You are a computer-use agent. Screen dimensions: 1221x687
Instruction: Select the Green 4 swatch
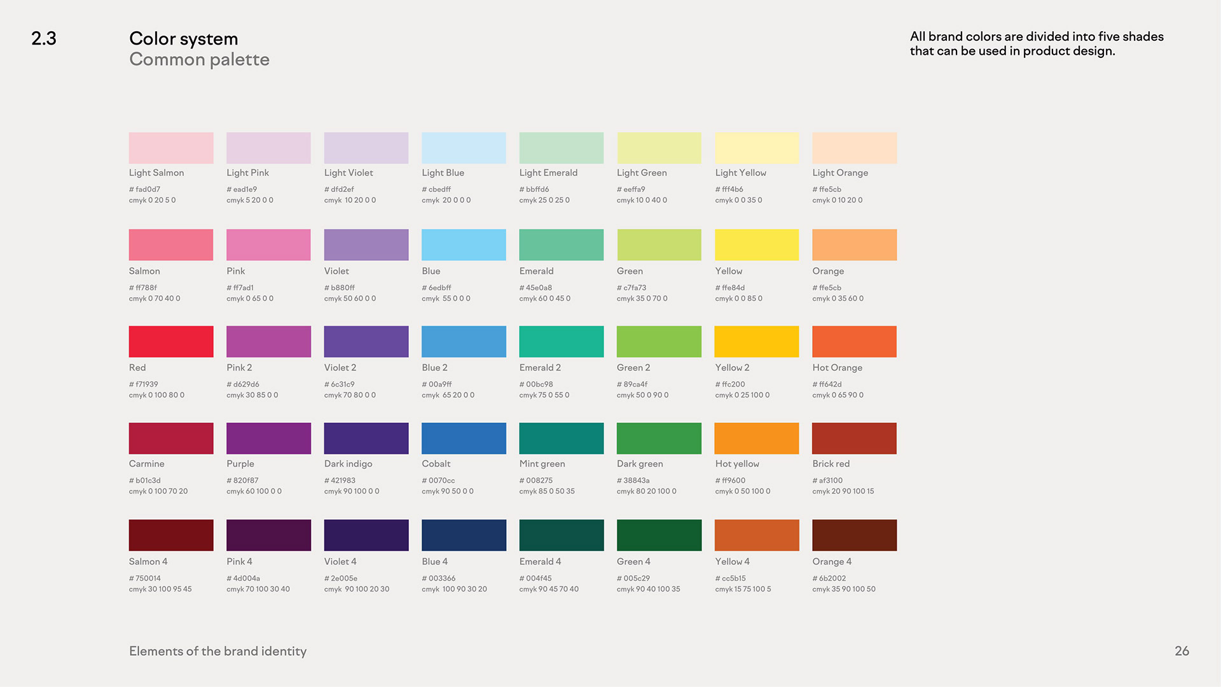tap(659, 535)
